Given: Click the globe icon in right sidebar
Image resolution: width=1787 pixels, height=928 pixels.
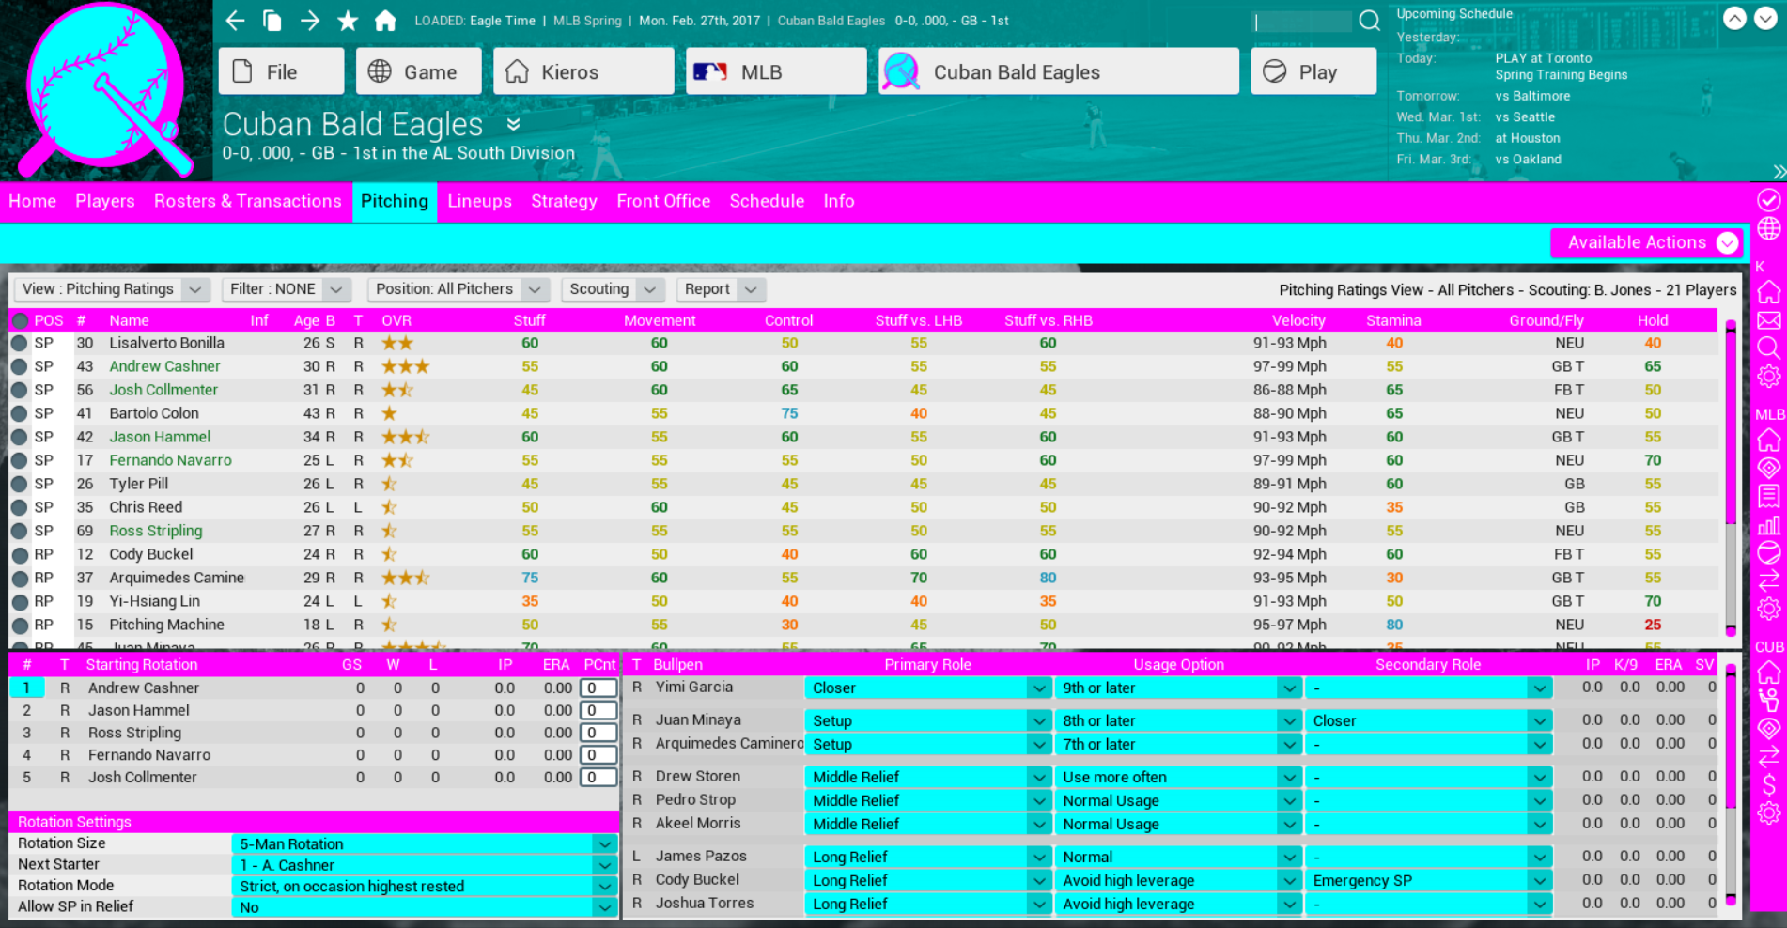Looking at the screenshot, I should (1769, 228).
